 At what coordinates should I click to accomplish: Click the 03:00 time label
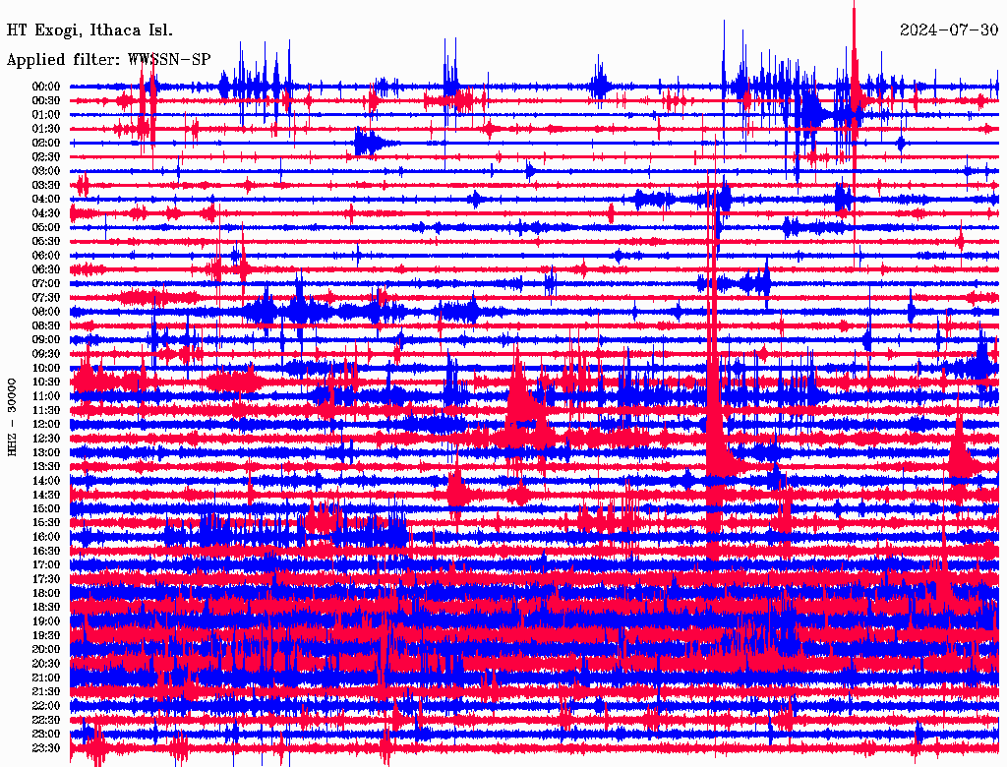tap(46, 171)
